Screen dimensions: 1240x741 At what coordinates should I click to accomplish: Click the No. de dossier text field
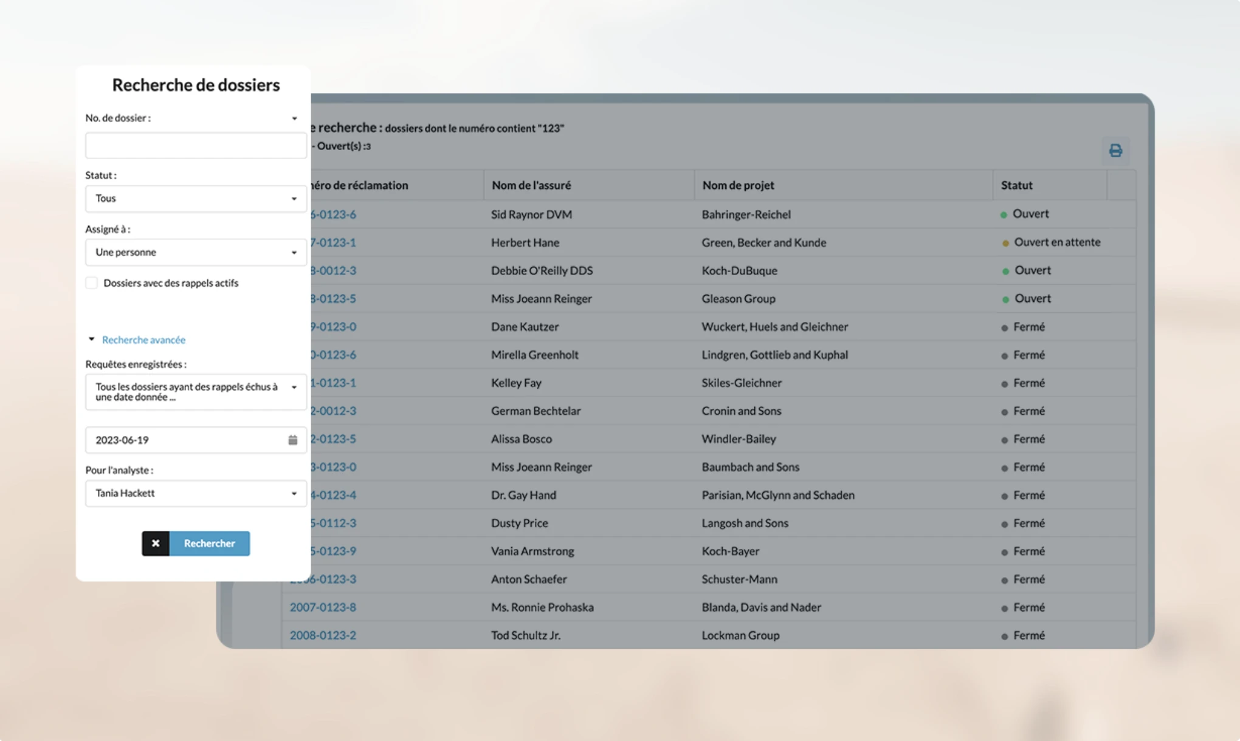pyautogui.click(x=196, y=146)
